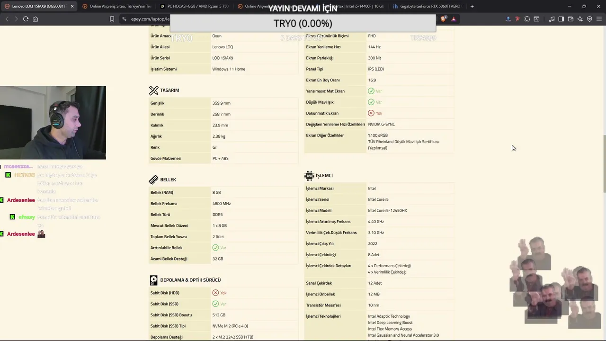This screenshot has height=341, width=606.
Task: Open site settings icon beside epey.com URL
Action: tap(124, 19)
